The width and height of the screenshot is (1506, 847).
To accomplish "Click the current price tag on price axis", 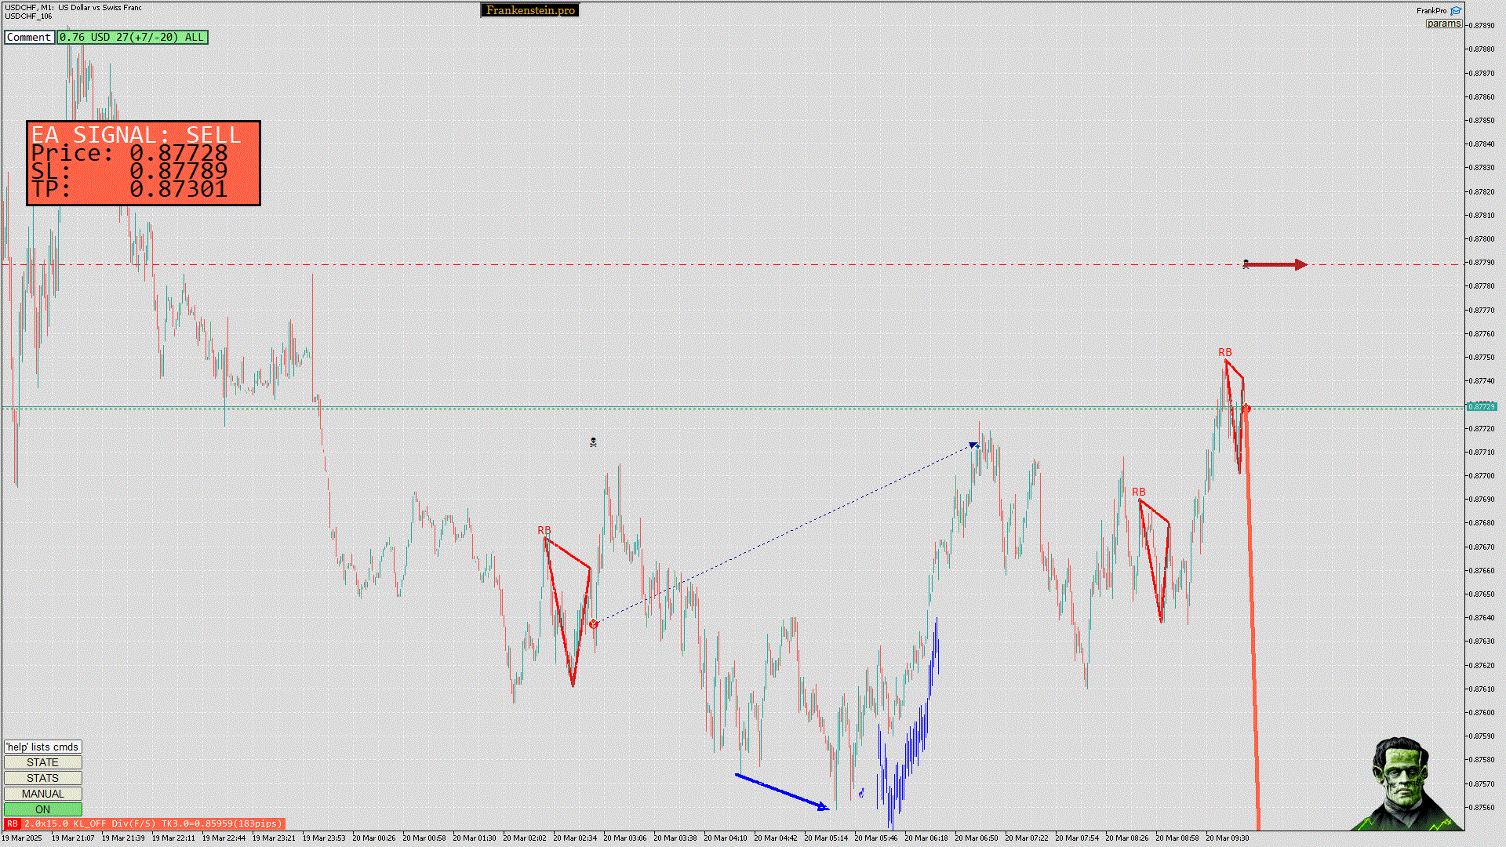I will (1481, 406).
